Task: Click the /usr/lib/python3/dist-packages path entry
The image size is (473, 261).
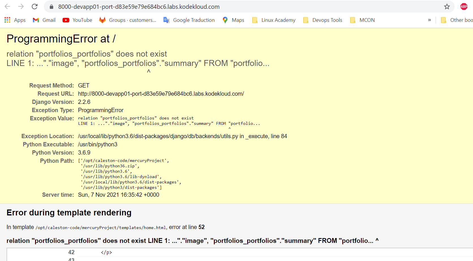Action: click(x=121, y=187)
